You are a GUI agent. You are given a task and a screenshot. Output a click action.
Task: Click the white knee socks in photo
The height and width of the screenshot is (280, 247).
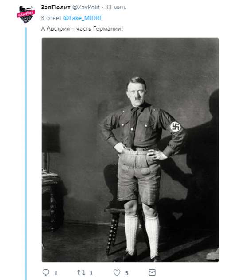point(141,235)
